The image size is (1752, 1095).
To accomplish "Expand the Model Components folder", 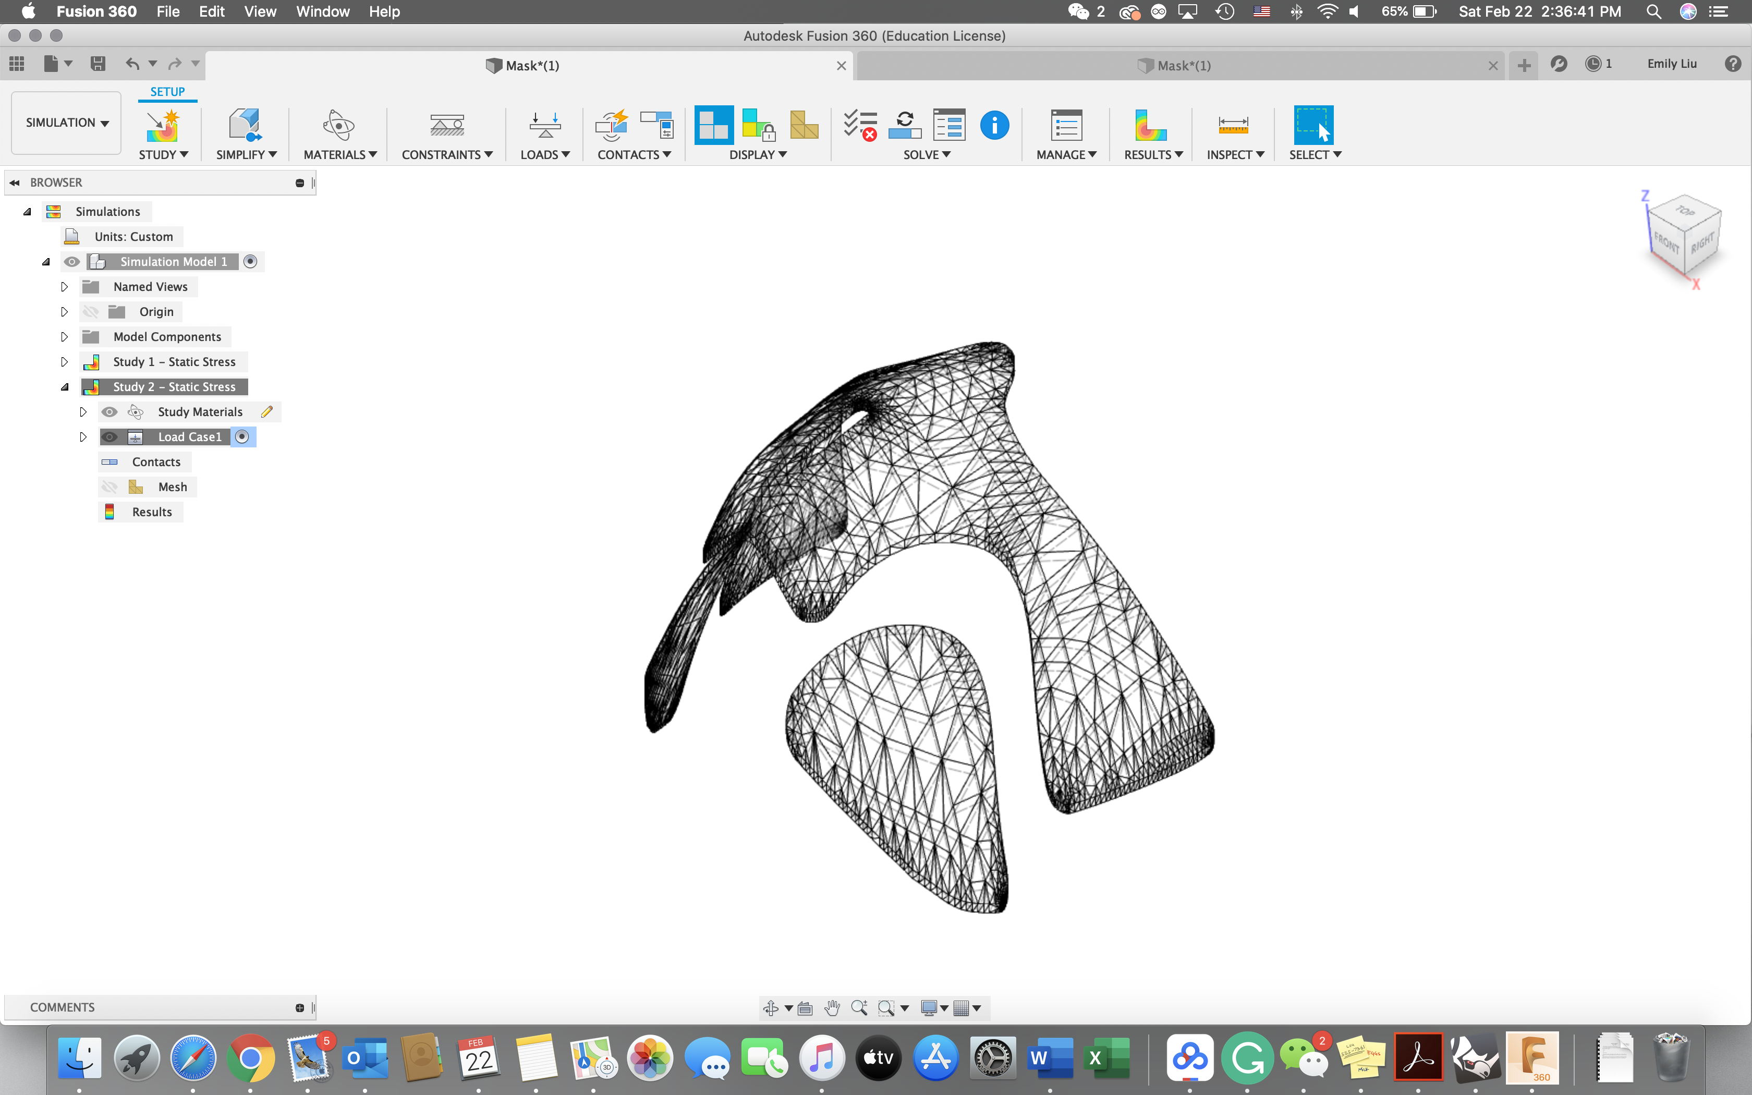I will [65, 337].
